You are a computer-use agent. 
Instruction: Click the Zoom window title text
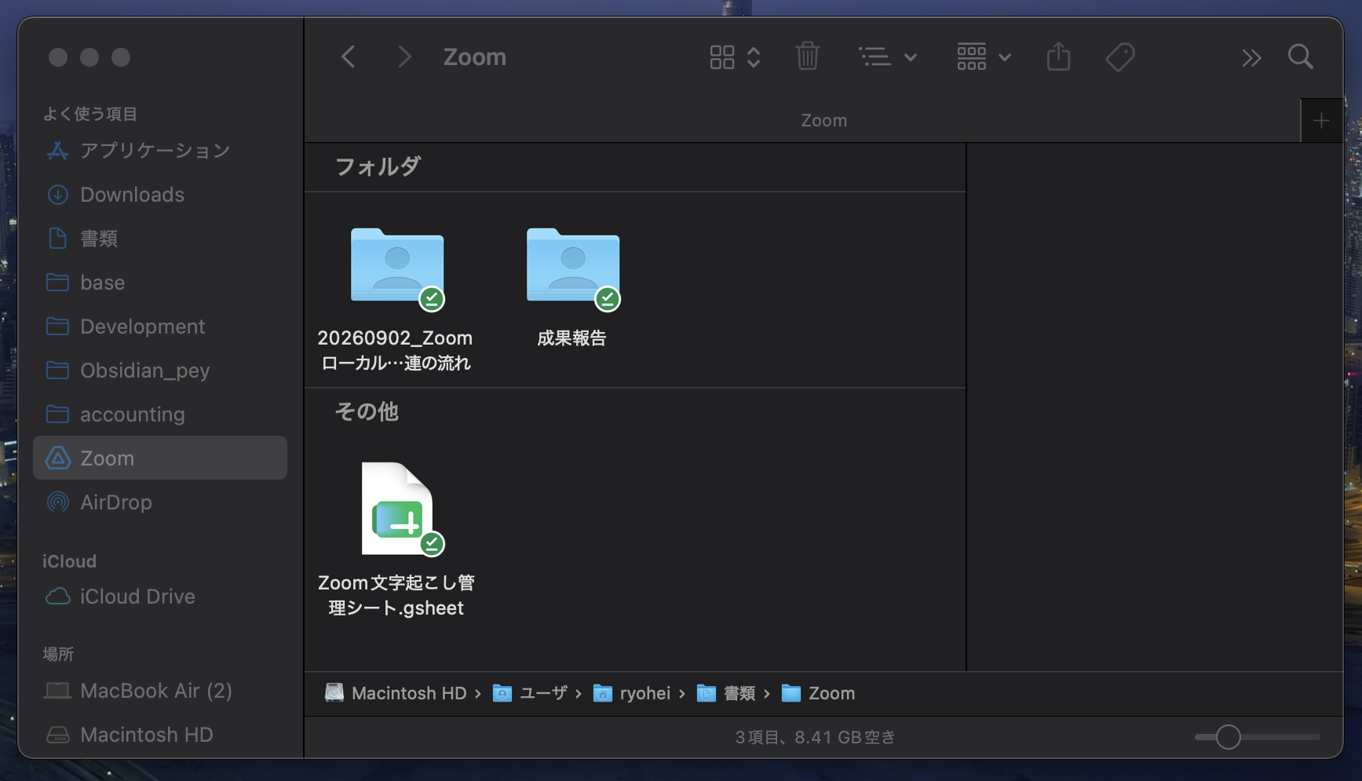coord(475,57)
